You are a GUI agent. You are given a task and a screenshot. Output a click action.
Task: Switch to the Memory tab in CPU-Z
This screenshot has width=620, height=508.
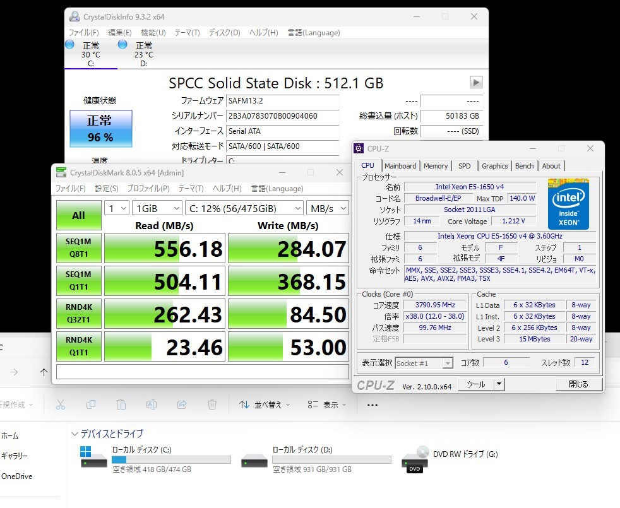coord(436,166)
